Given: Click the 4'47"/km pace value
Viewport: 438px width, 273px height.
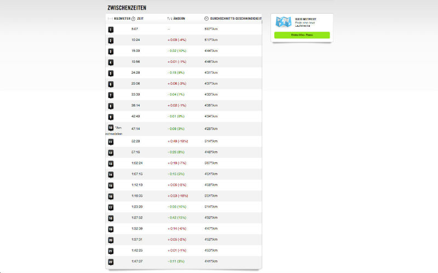Looking at the screenshot, I should click(x=211, y=228).
